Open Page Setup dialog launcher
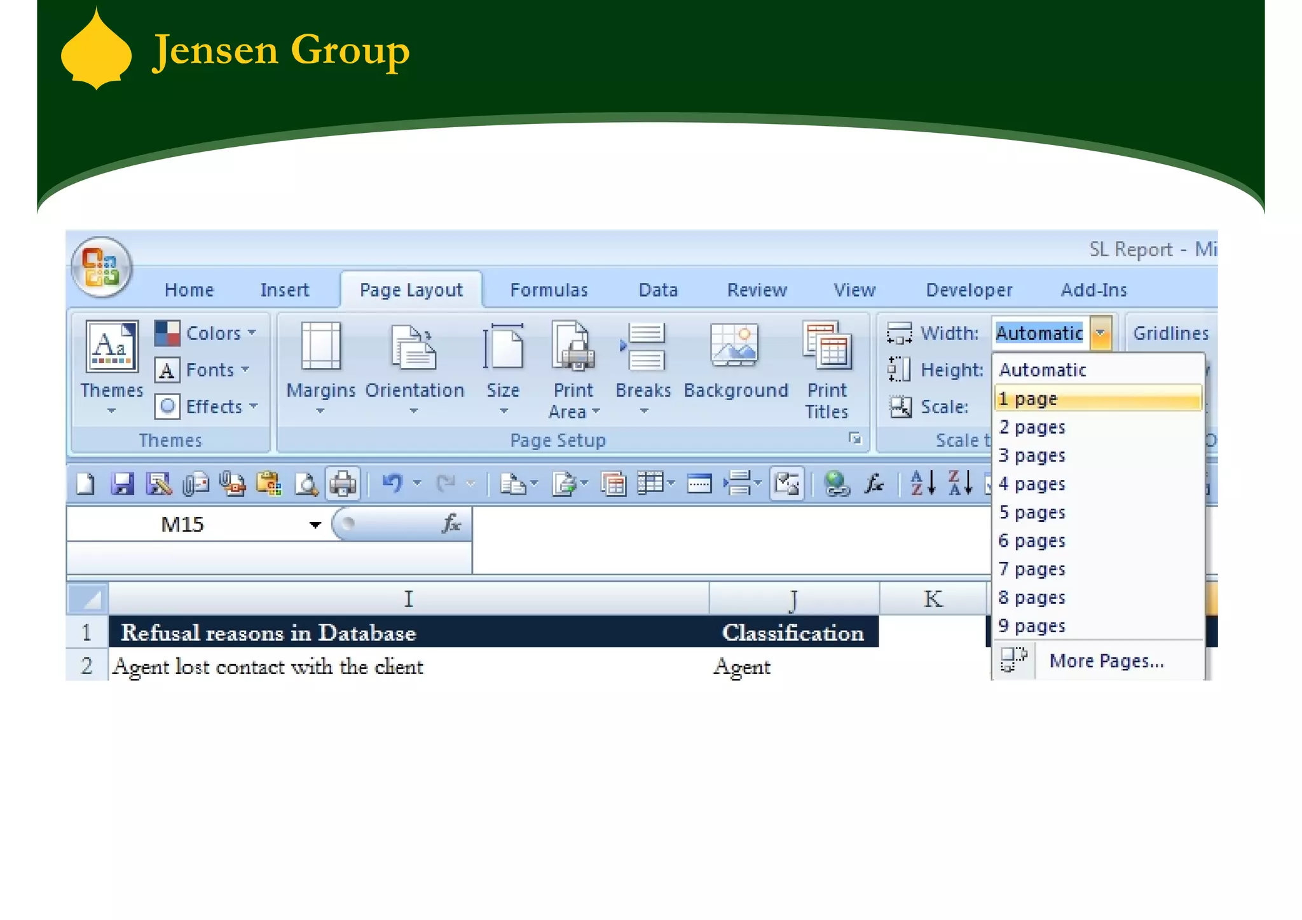 [855, 439]
